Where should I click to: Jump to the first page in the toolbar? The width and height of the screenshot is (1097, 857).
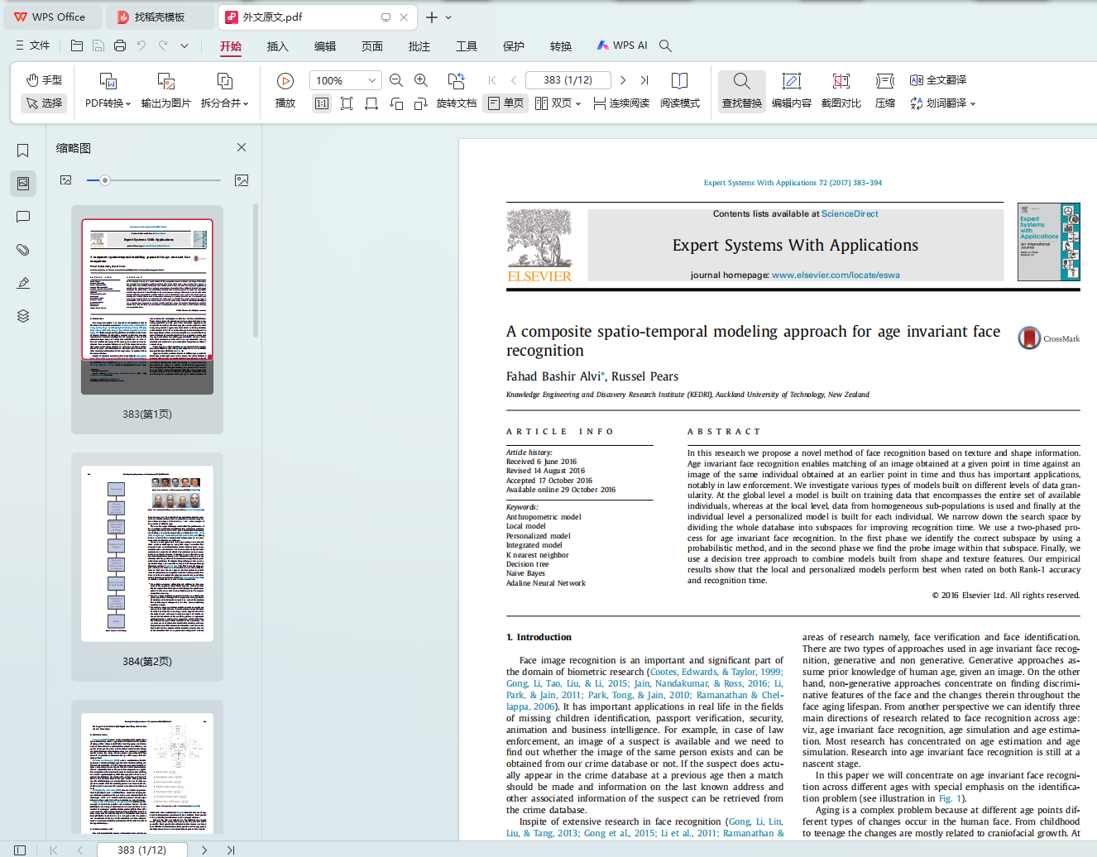point(492,80)
